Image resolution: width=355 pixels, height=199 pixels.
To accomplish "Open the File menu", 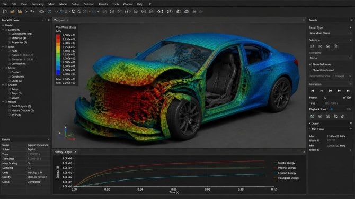I will [x=5, y=4].
